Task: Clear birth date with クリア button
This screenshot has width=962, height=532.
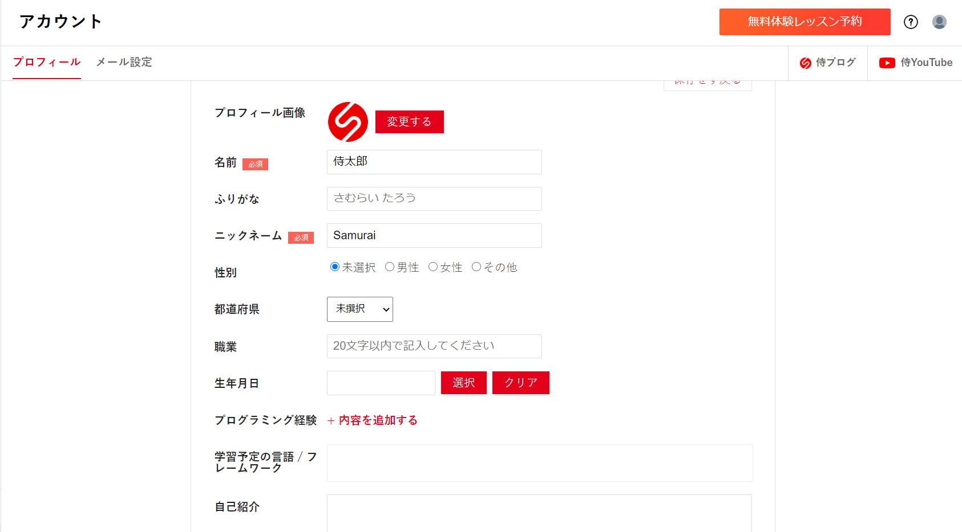Action: (520, 383)
